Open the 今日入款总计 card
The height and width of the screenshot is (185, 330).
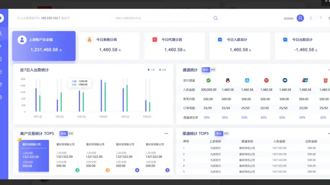(240, 46)
